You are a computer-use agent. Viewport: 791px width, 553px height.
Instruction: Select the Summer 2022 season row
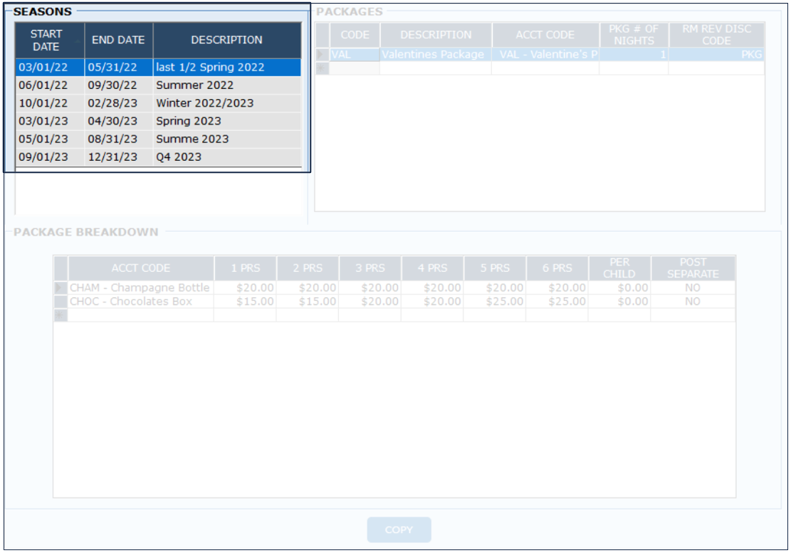pyautogui.click(x=194, y=85)
